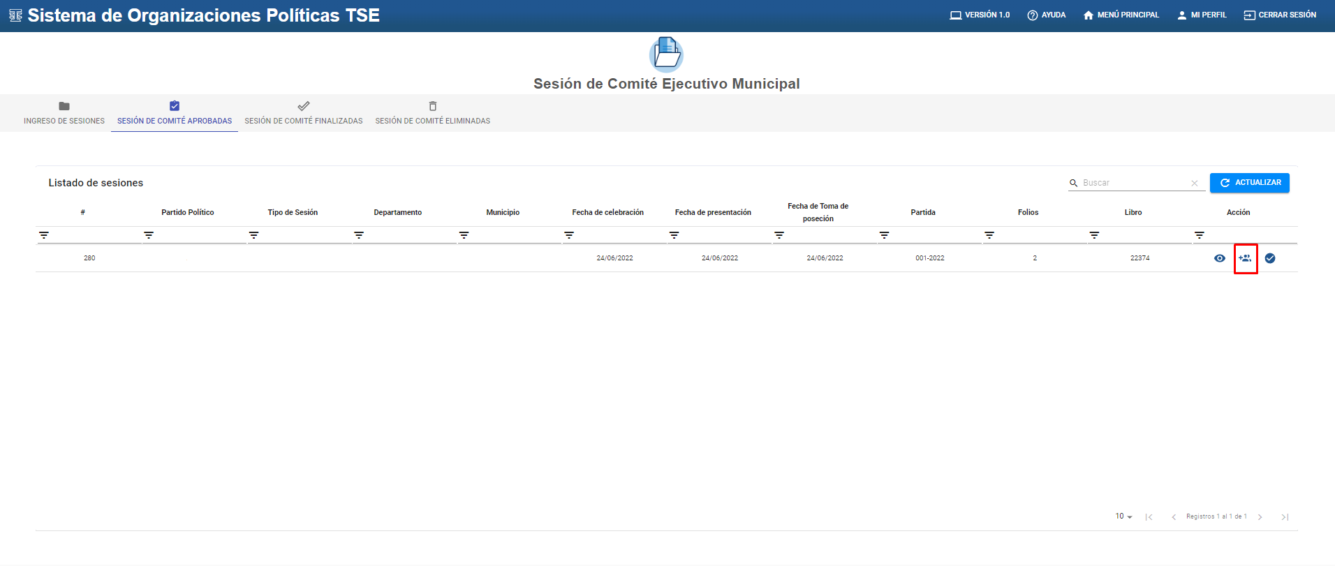Switch to Ingreso de Sesiones tab
This screenshot has width=1335, height=566.
64,113
